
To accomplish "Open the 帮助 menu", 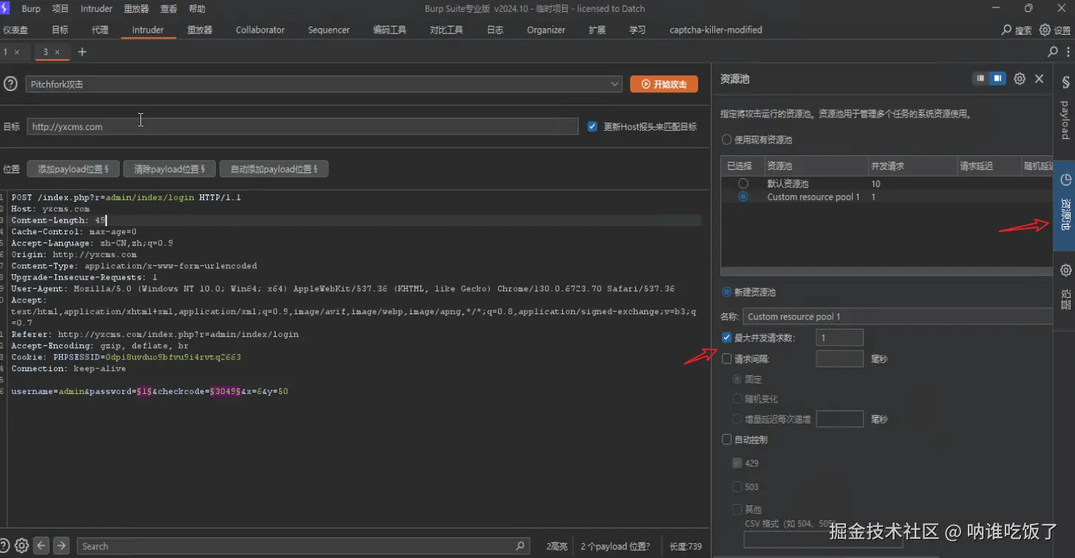I will coord(197,9).
